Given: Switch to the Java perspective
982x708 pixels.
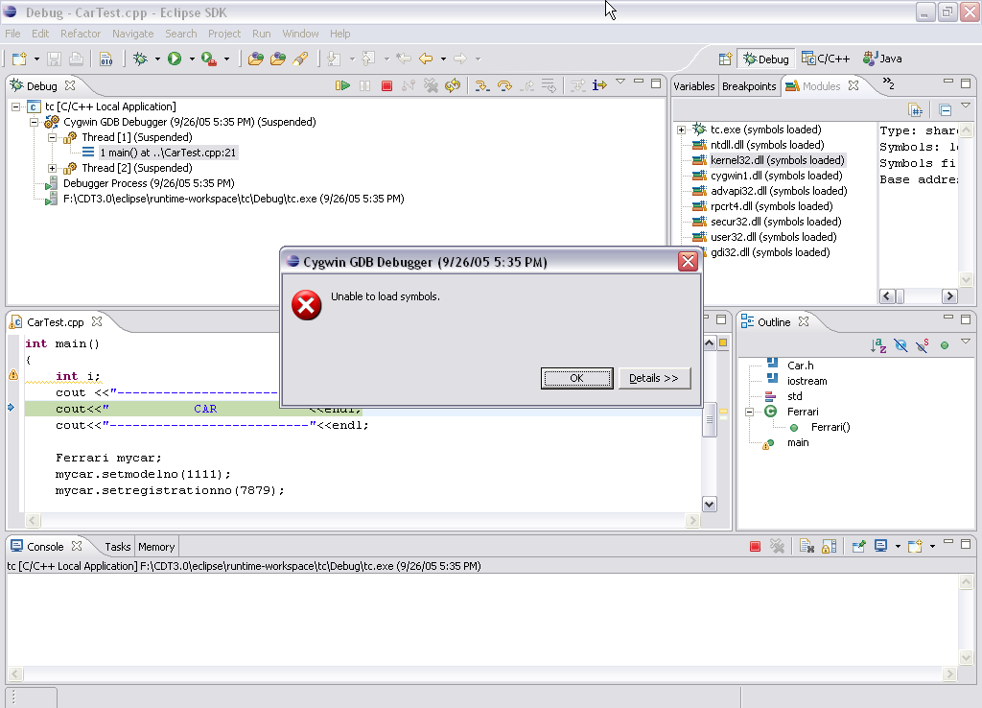Looking at the screenshot, I should [882, 59].
